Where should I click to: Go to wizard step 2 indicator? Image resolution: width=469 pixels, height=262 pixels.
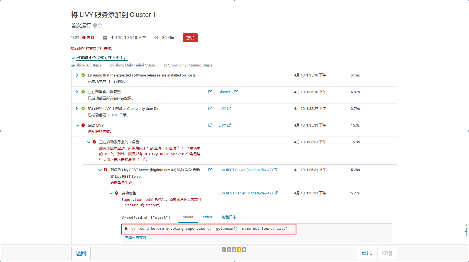point(229,250)
